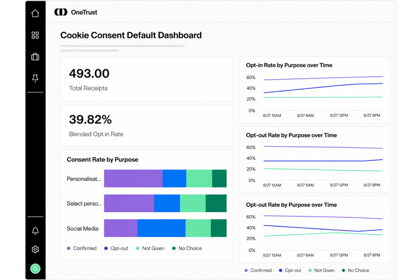Click the Opt-in Rate by Purpose chart title
420x280 pixels.
[289, 65]
